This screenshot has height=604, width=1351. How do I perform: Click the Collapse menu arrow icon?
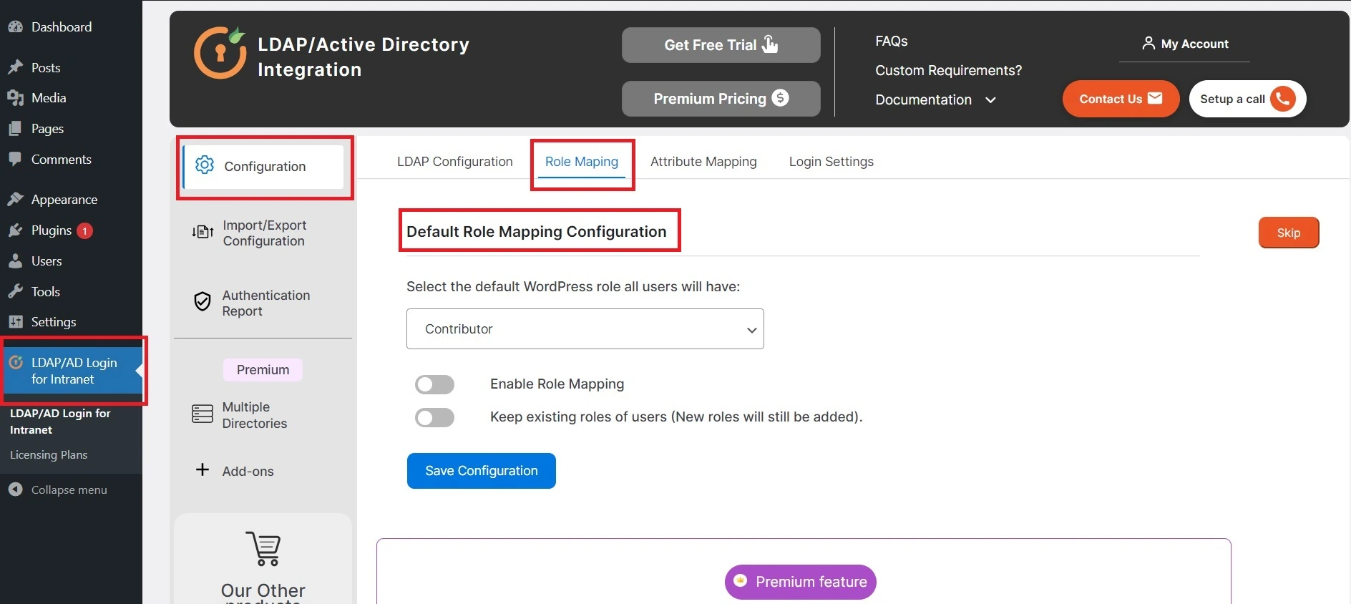[16, 489]
